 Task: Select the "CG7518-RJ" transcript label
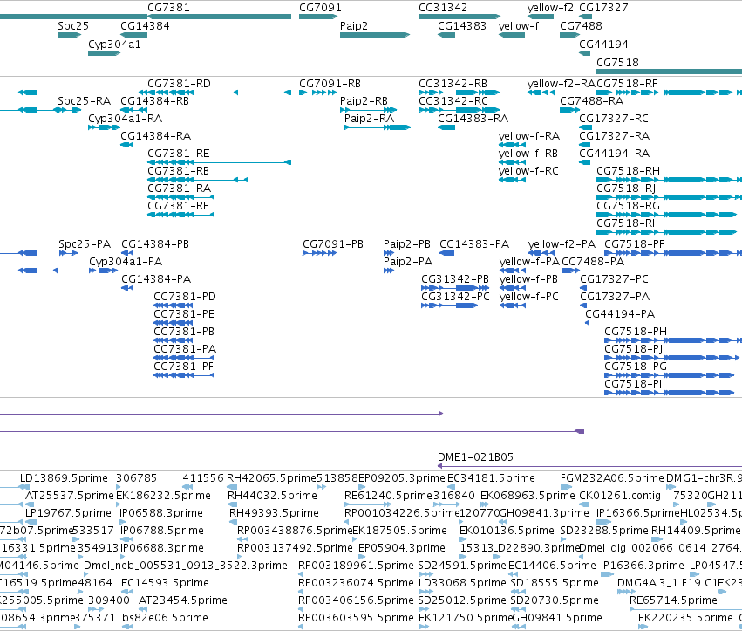point(626,189)
